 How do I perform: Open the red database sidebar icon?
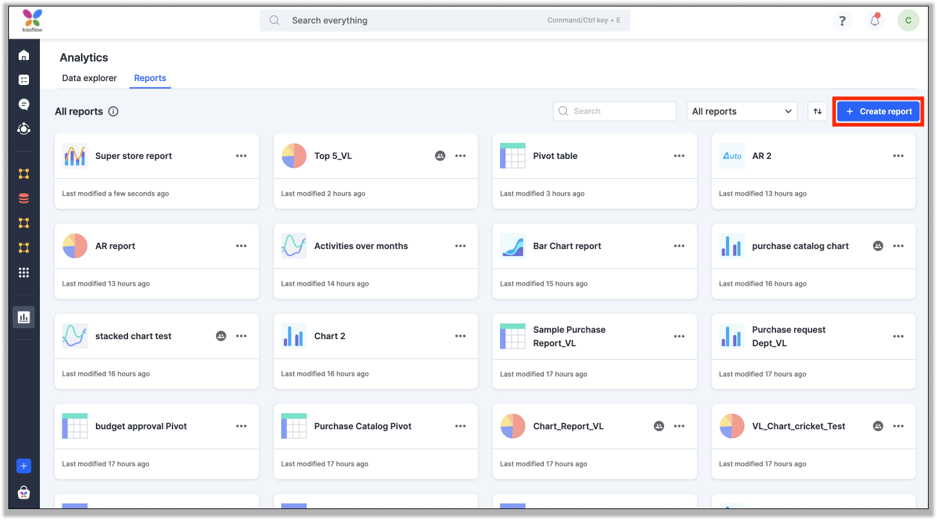coord(24,198)
